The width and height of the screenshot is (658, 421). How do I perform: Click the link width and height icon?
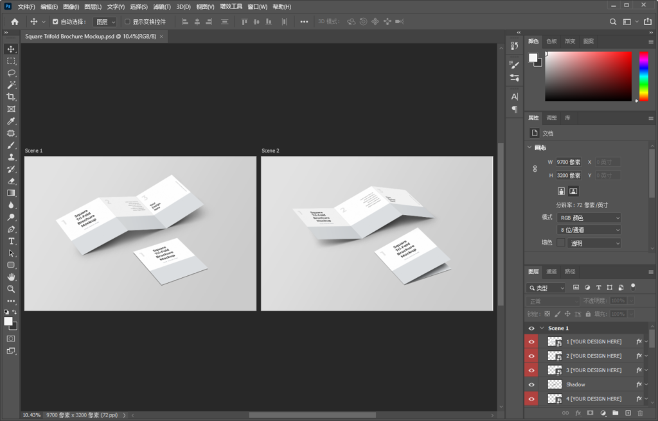pos(535,169)
